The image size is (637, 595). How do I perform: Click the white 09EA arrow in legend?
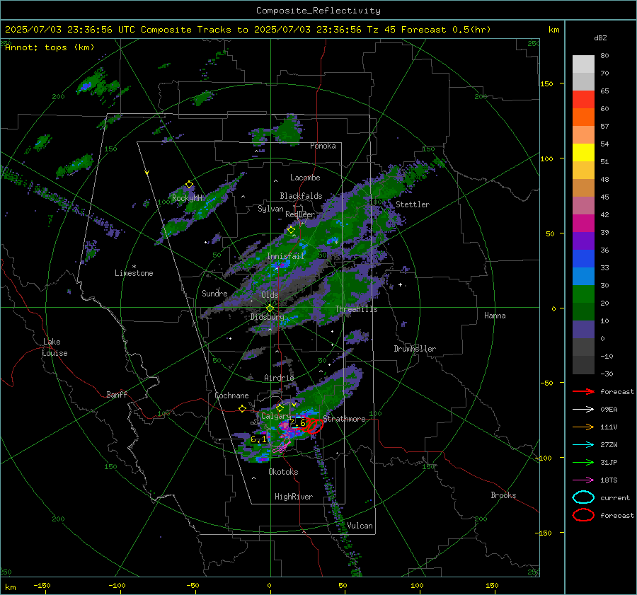pyautogui.click(x=583, y=410)
